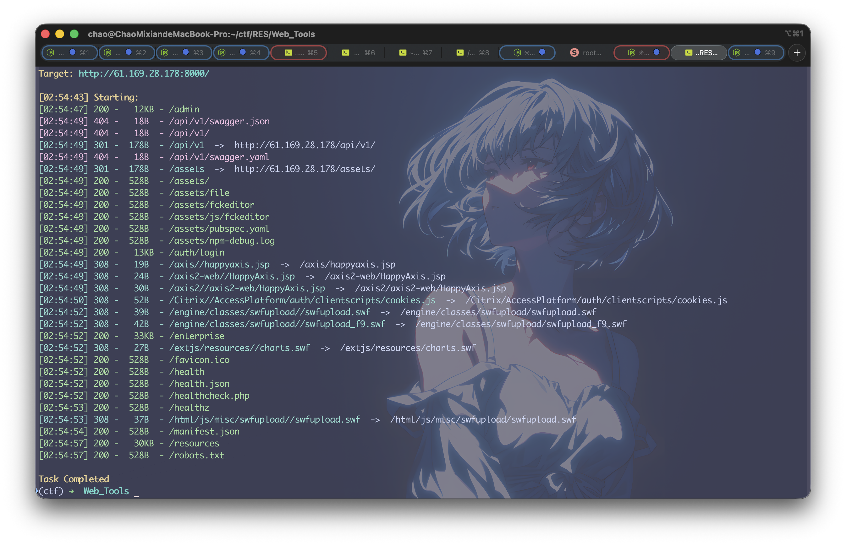Click the target URL http://61.169.28.178:8000/
Viewport: 846px width, 545px height.
144,73
